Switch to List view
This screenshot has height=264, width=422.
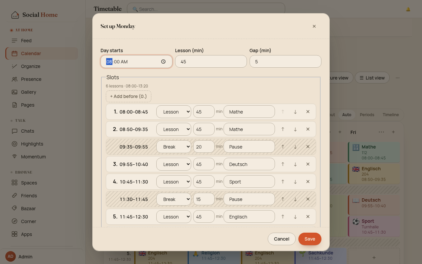coord(372,78)
